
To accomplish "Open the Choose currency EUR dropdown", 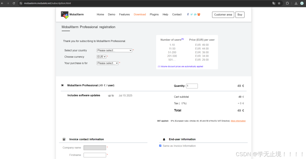I will (101, 57).
